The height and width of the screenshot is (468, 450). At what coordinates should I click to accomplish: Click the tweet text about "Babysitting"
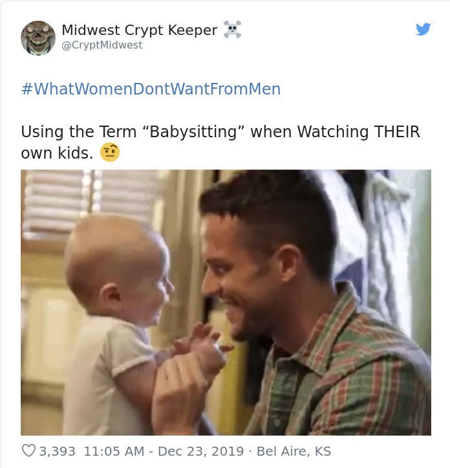[x=220, y=142]
